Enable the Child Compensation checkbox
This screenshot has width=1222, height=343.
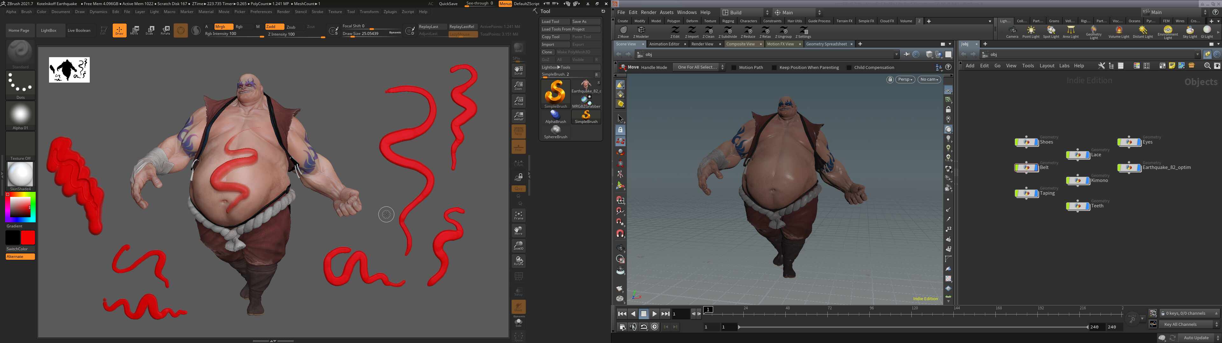coord(849,67)
